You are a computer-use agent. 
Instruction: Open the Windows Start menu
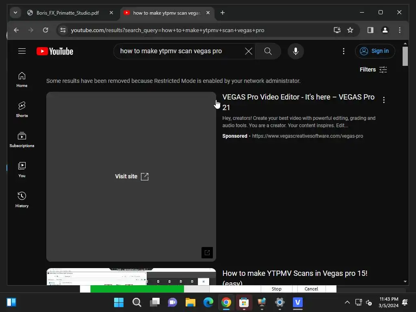[x=119, y=302]
